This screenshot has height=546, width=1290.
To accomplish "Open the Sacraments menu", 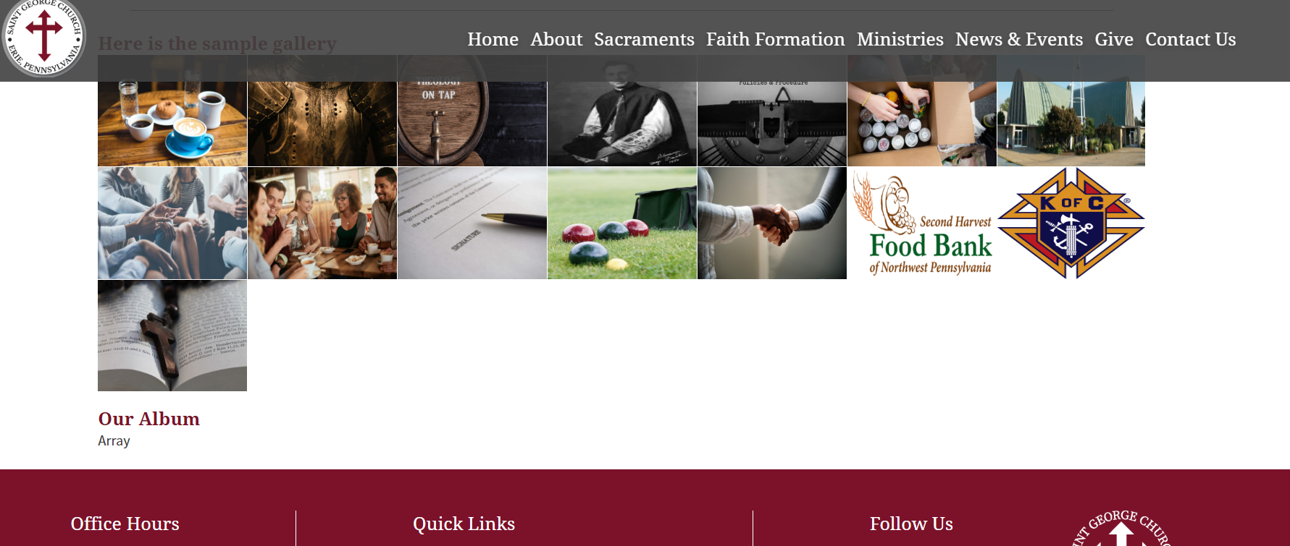I will 644,39.
